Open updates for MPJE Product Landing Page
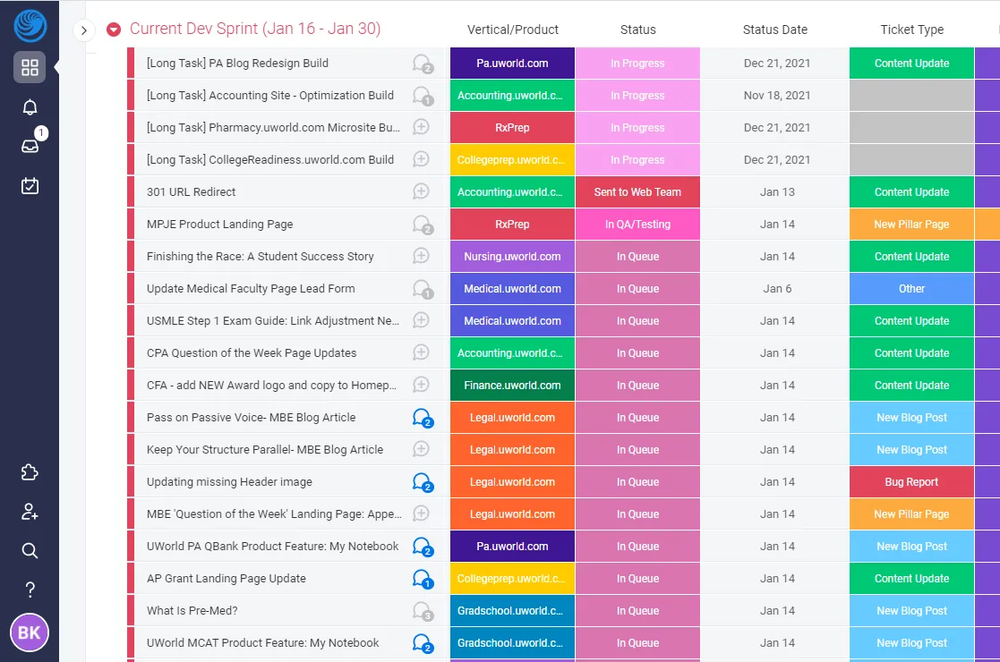The width and height of the screenshot is (1000, 662). 423,225
